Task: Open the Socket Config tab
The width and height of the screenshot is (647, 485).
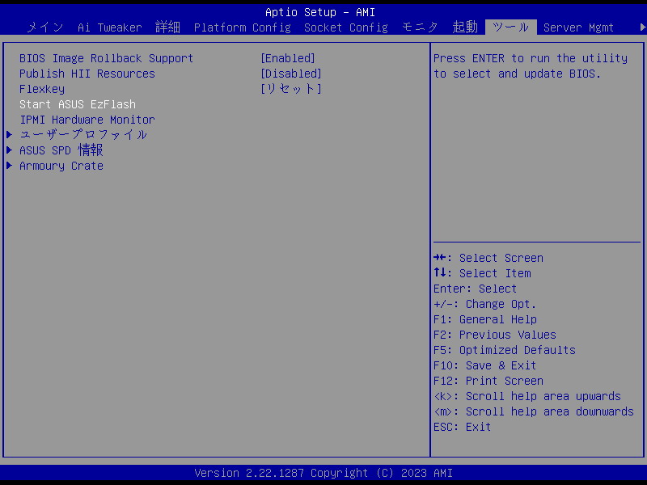Action: pyautogui.click(x=346, y=27)
